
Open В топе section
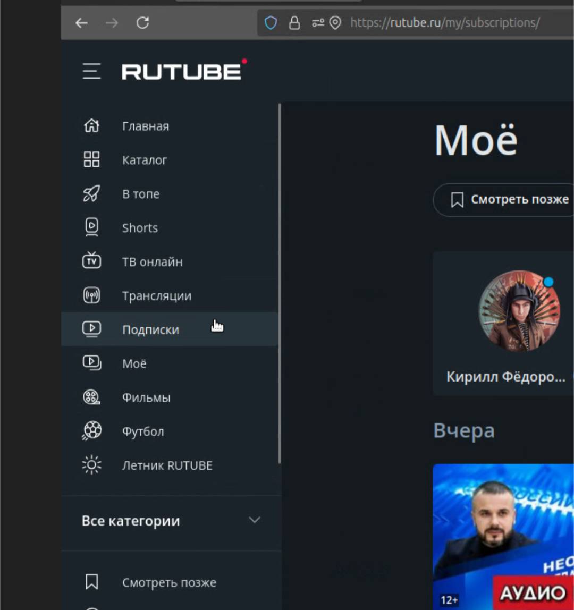141,194
